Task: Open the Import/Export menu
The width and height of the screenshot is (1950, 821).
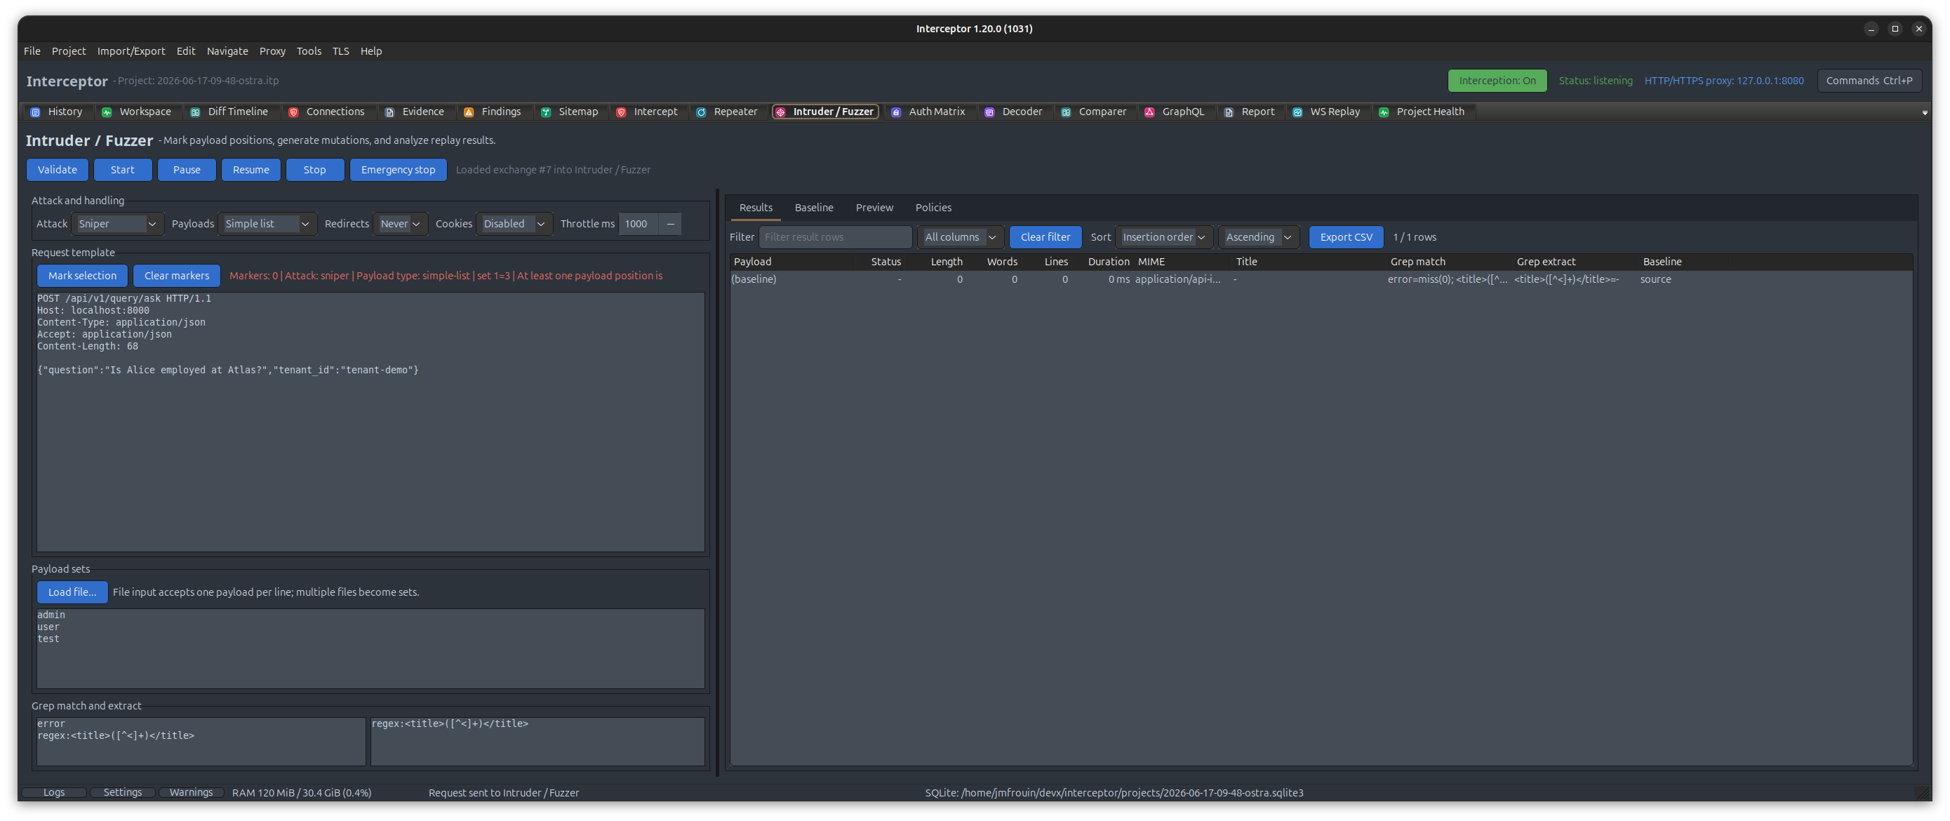Action: tap(131, 51)
